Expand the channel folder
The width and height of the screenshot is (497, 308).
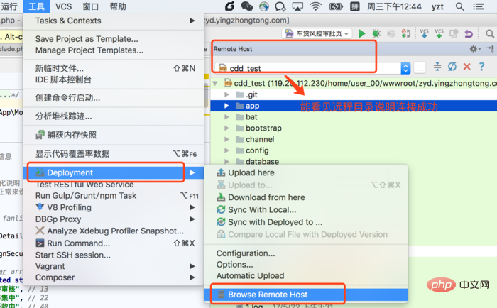[x=226, y=139]
